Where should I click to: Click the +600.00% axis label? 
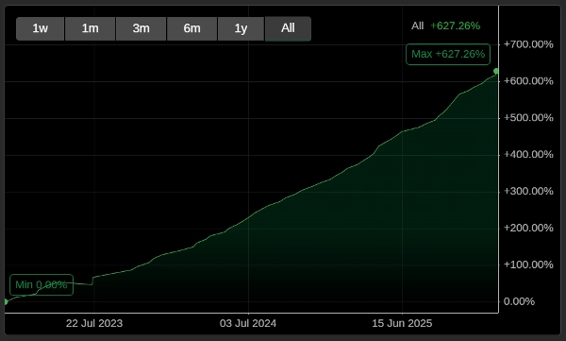pos(528,81)
